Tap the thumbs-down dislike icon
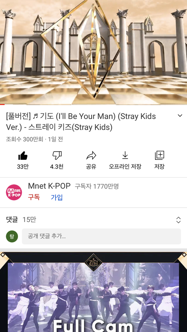This screenshot has height=332, width=187. point(57,156)
